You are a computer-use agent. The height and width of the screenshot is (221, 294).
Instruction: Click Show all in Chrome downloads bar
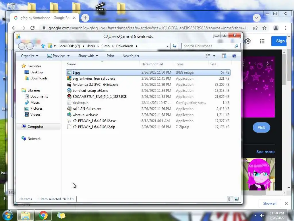(270, 203)
